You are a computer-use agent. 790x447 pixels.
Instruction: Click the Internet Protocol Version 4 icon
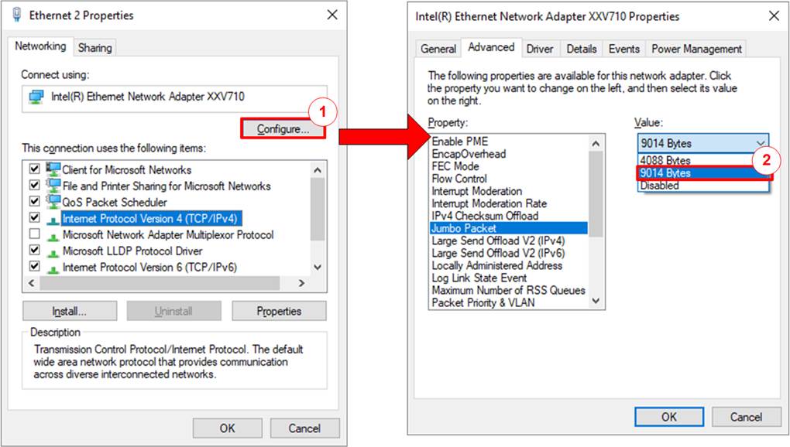click(x=53, y=219)
